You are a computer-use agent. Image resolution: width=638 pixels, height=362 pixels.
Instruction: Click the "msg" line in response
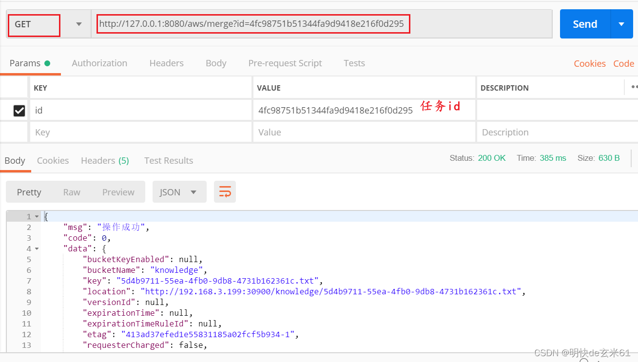(x=106, y=227)
